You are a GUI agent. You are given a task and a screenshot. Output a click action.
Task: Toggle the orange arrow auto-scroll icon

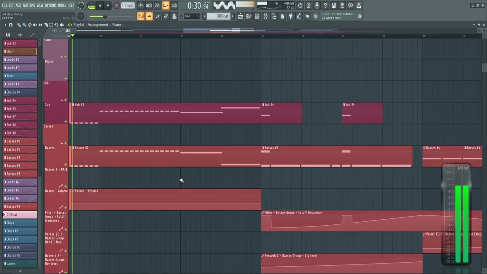[149, 16]
